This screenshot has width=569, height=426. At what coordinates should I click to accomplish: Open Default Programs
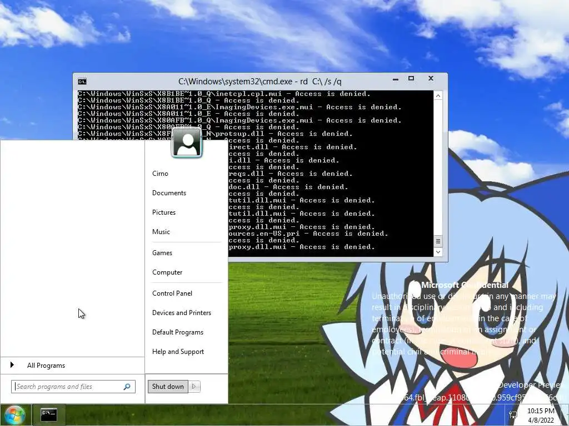point(177,332)
